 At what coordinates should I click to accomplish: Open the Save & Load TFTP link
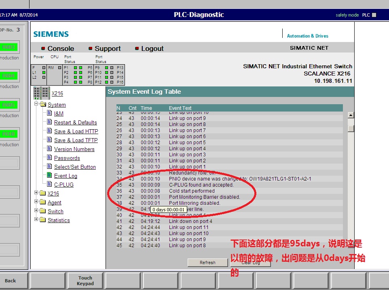[76, 140]
